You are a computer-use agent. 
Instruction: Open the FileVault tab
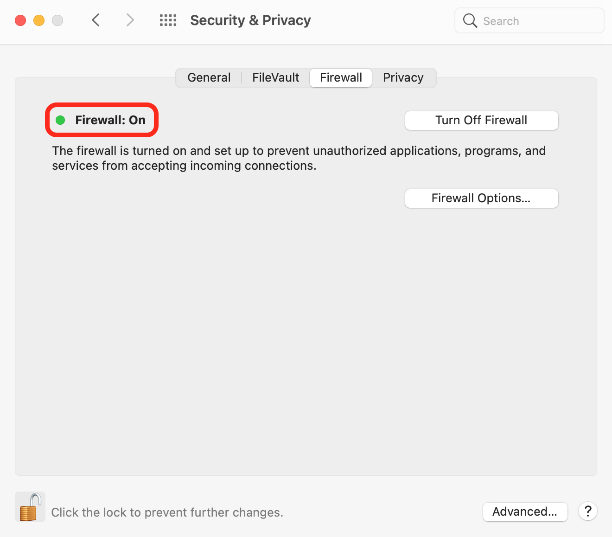pyautogui.click(x=275, y=77)
